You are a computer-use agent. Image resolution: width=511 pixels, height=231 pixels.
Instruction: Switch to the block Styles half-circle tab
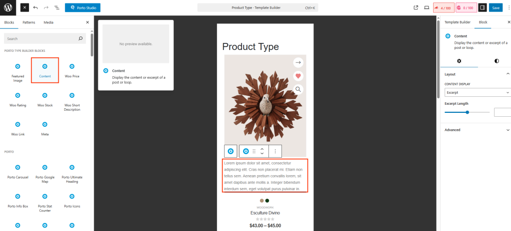point(497,61)
